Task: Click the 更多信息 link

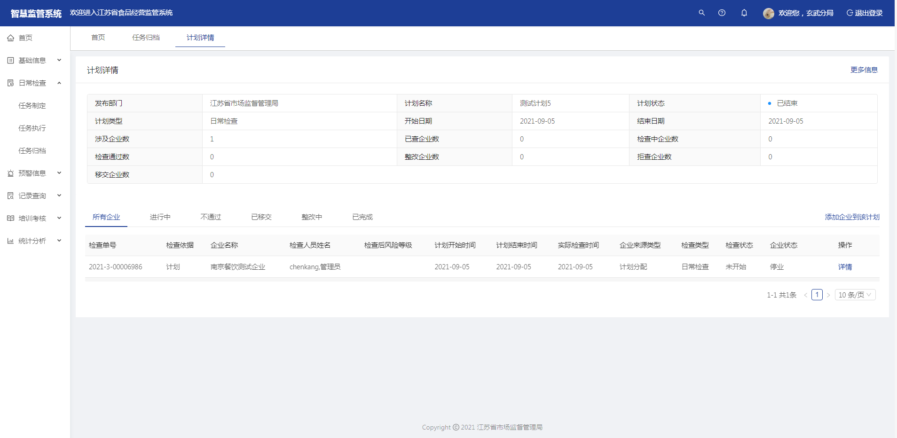Action: 864,70
